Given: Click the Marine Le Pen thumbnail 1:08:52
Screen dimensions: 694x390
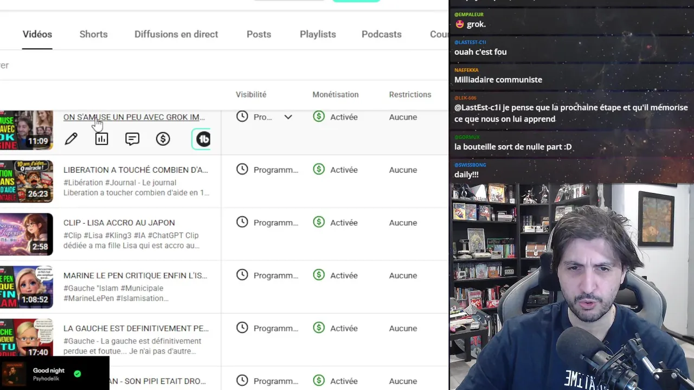Looking at the screenshot, I should click(27, 287).
